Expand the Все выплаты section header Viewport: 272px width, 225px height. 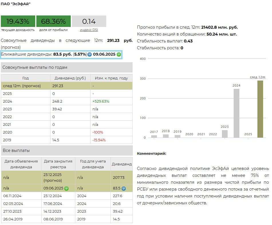point(67,150)
